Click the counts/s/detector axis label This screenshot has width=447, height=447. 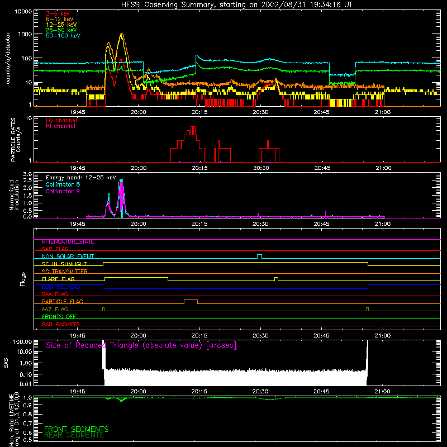tap(8, 58)
